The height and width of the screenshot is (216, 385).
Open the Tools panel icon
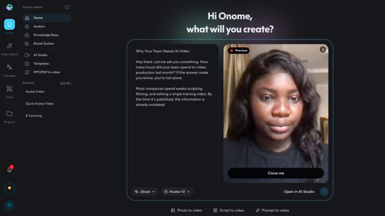point(9,92)
